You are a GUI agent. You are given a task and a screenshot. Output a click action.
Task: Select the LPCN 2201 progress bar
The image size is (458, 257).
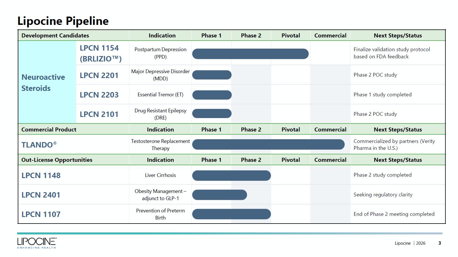(212, 75)
